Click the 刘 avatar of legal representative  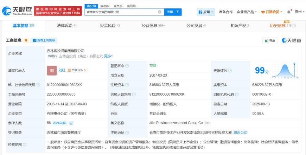(52, 71)
